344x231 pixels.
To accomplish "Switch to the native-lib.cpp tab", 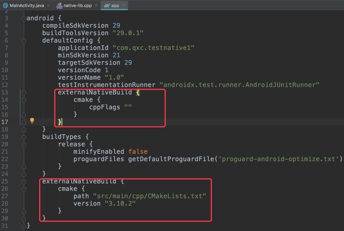I will (77, 6).
